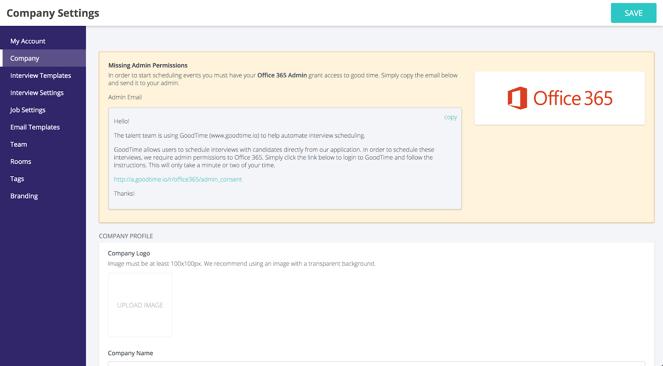Navigate to Job Settings
Screen dimensions: 663x366
(28, 110)
